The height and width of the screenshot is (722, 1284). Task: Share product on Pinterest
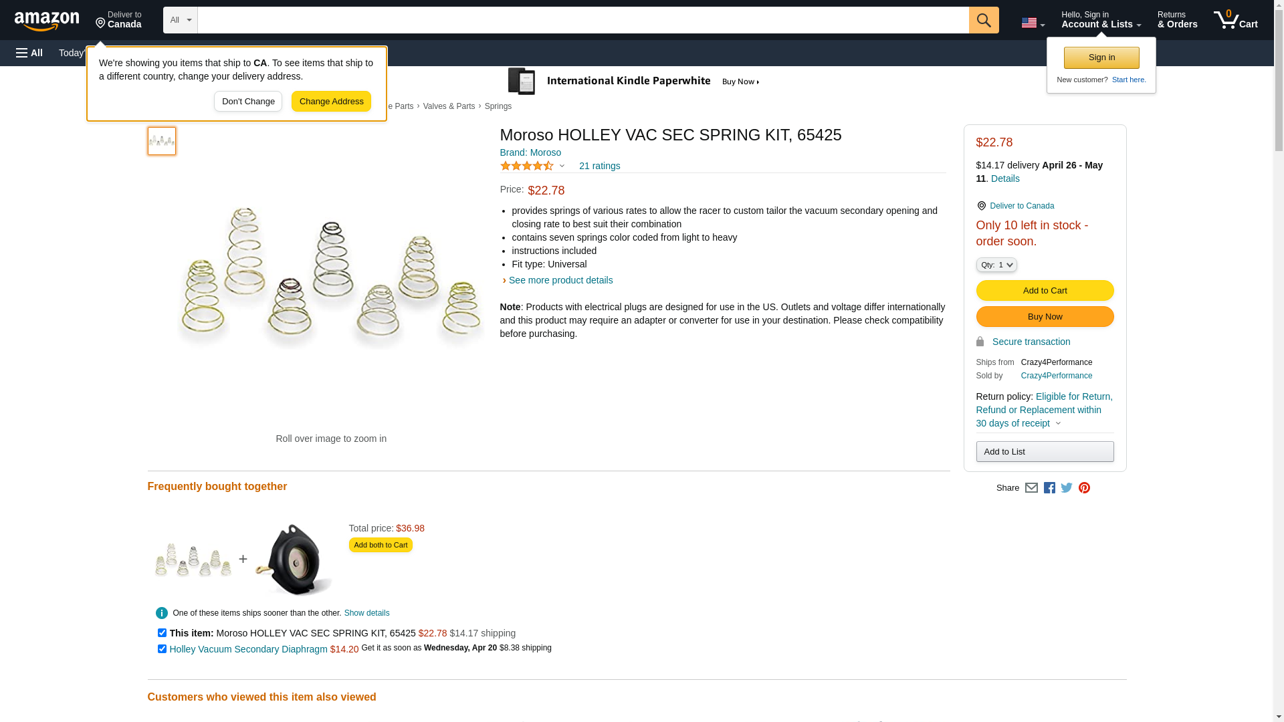click(1084, 488)
